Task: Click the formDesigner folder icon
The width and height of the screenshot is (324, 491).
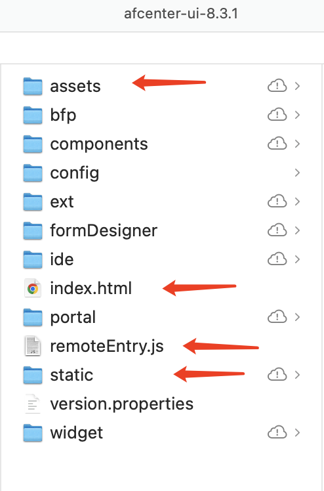Action: point(33,230)
